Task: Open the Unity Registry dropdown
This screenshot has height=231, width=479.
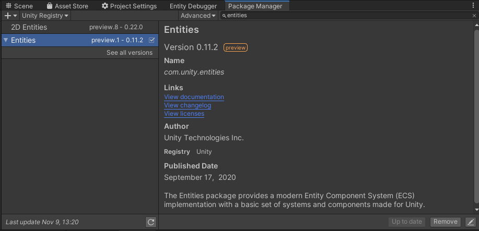Action: (x=45, y=16)
